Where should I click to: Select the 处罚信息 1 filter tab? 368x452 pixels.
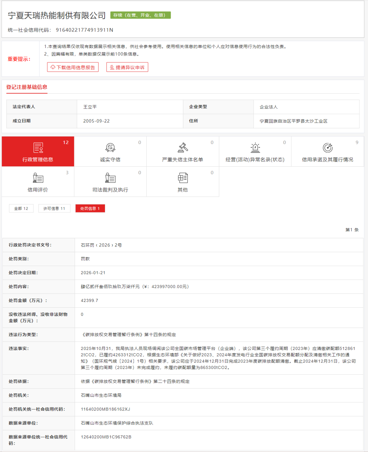pos(90,209)
